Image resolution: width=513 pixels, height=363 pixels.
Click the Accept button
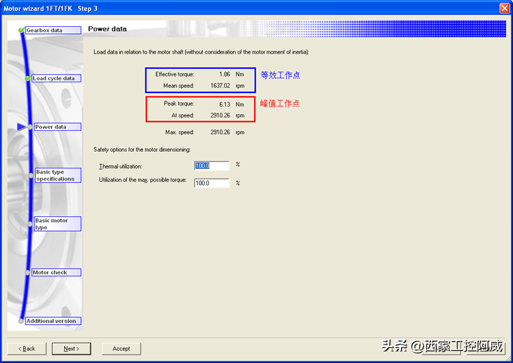[121, 349]
